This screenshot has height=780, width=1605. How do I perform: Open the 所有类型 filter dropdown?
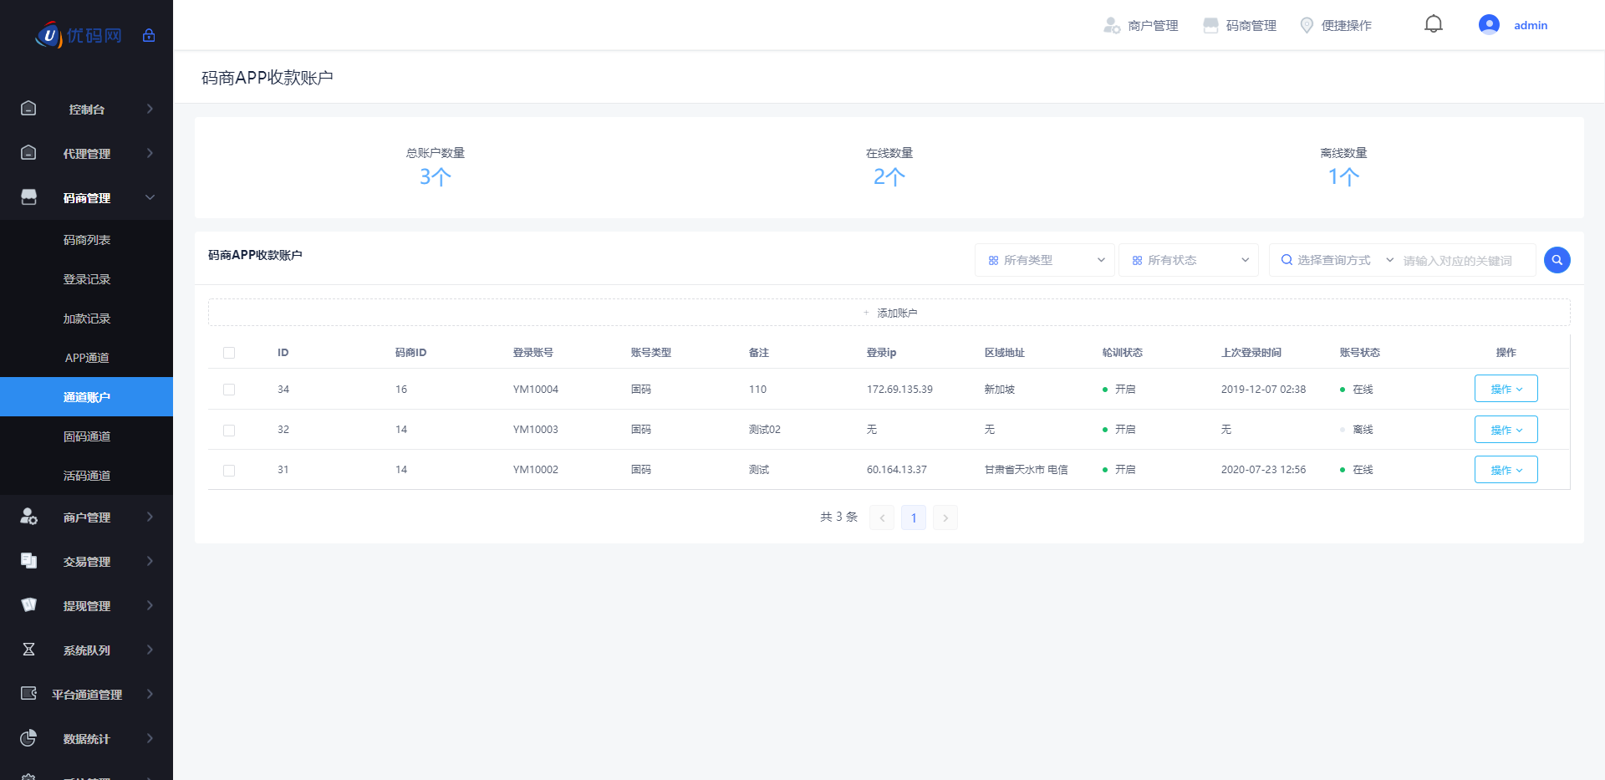pyautogui.click(x=1045, y=260)
